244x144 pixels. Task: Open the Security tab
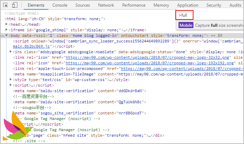(214, 5)
